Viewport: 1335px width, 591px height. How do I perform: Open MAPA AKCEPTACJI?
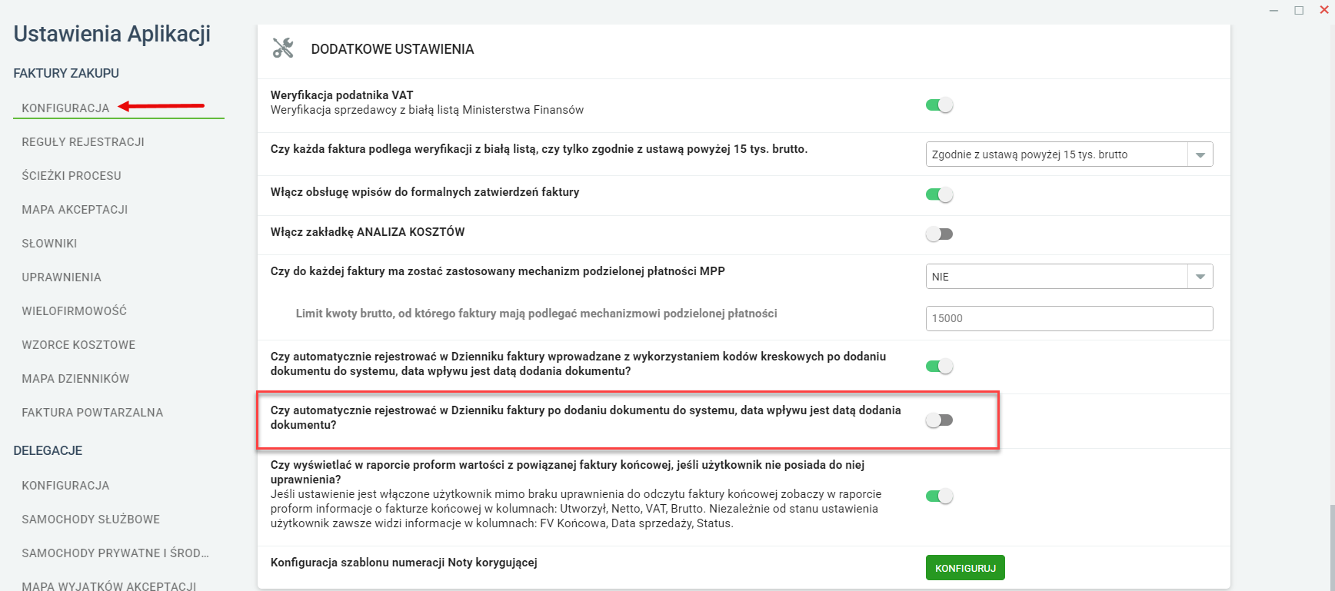point(75,210)
